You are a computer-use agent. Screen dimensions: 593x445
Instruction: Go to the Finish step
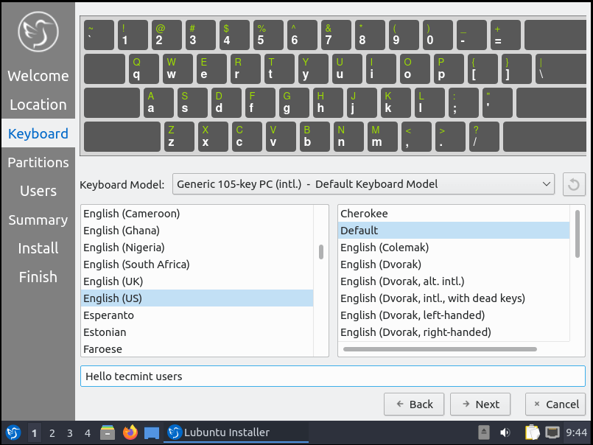click(38, 277)
